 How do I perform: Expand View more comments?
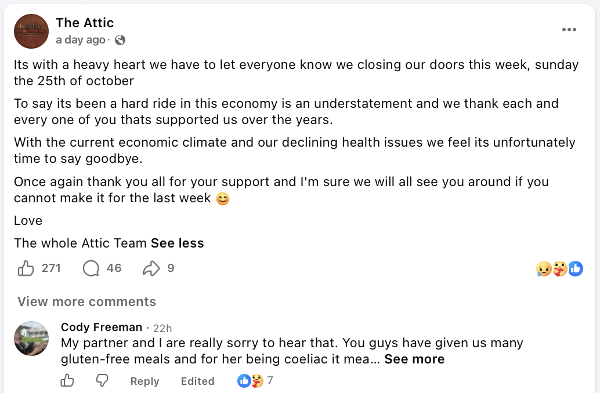[x=87, y=301]
